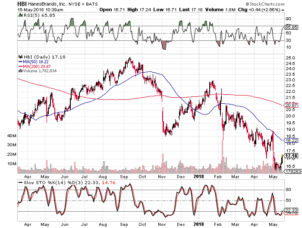The height and width of the screenshot is (228, 302).
Task: Click the Low 16.71 value
Action: pos(165,9)
